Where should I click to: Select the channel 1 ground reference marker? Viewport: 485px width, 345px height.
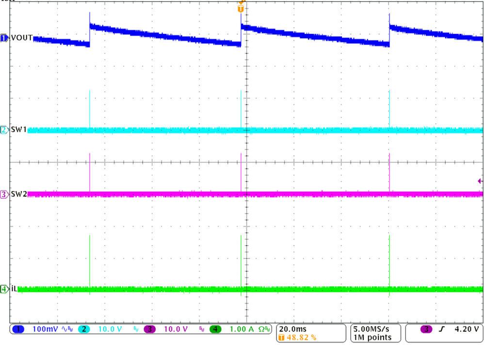pyautogui.click(x=4, y=37)
